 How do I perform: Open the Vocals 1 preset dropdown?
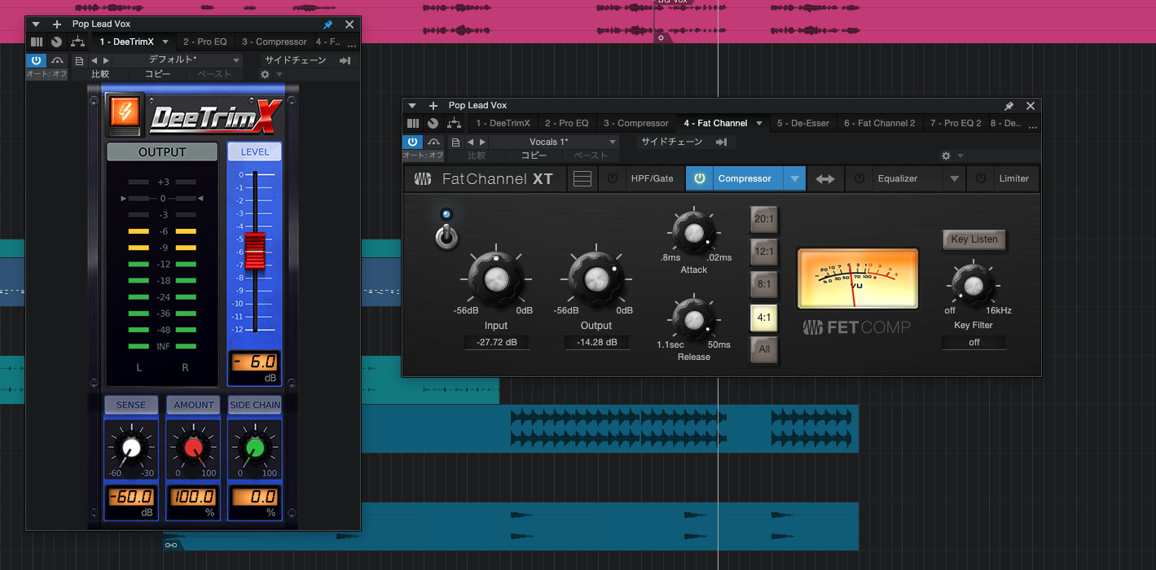coord(554,142)
